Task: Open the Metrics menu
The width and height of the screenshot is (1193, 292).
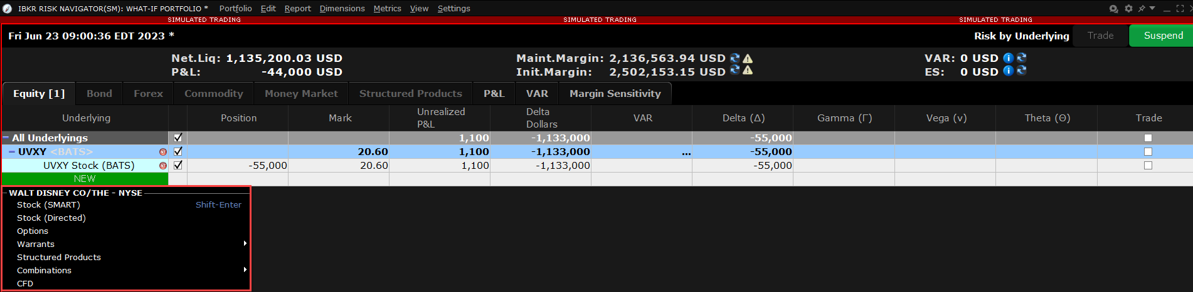Action: pyautogui.click(x=387, y=9)
